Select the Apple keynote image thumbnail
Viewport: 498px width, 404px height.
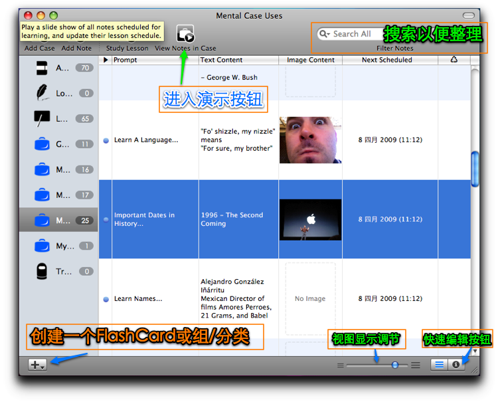click(310, 220)
